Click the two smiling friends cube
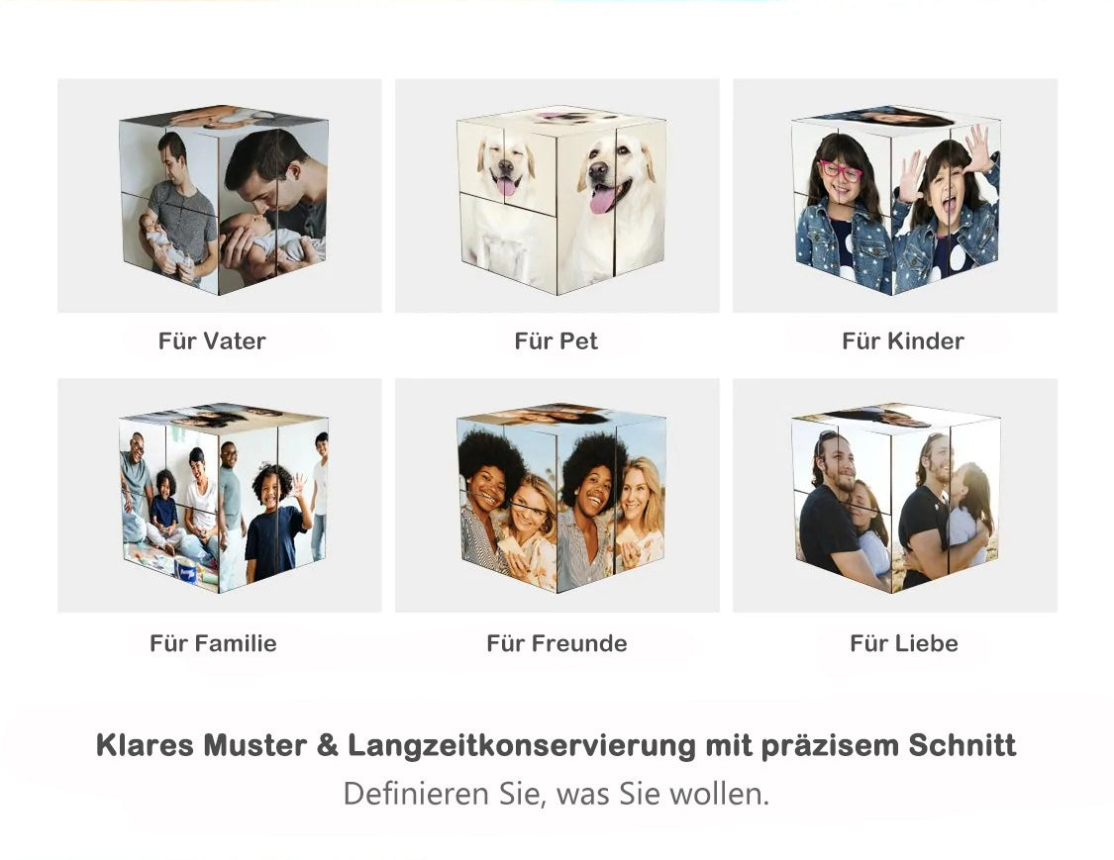Screen dimensions: 1114x860 coord(561,498)
